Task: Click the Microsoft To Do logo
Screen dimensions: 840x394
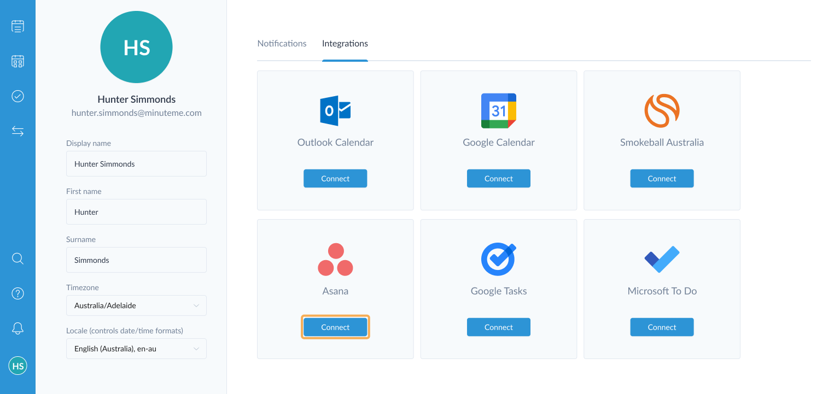Action: [x=662, y=260]
